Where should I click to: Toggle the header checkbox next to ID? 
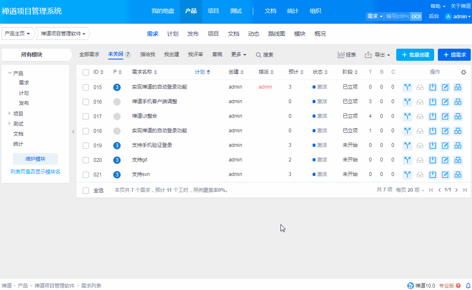[86, 72]
